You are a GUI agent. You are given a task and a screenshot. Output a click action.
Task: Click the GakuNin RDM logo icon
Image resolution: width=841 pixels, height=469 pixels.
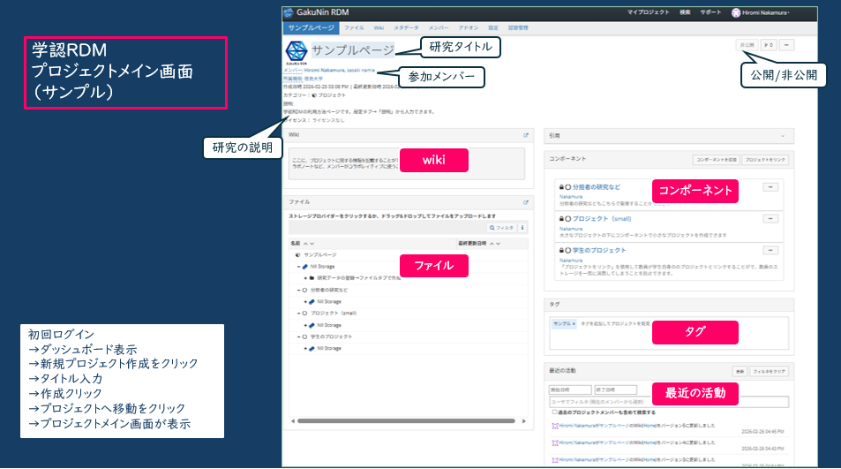pyautogui.click(x=289, y=12)
